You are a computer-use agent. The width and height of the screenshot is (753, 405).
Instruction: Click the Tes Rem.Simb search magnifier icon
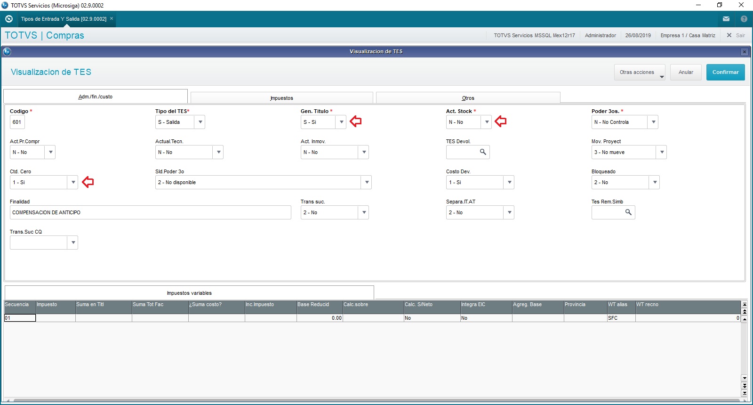coord(628,212)
